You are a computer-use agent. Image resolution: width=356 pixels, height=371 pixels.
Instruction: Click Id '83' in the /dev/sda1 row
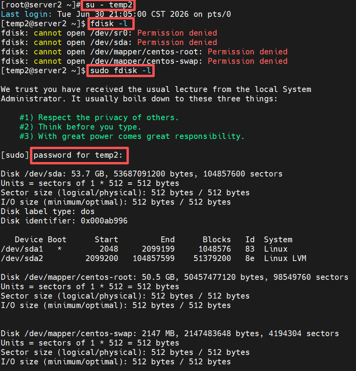tap(250, 249)
